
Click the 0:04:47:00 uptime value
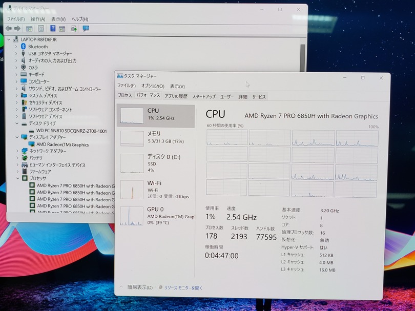pyautogui.click(x=222, y=256)
